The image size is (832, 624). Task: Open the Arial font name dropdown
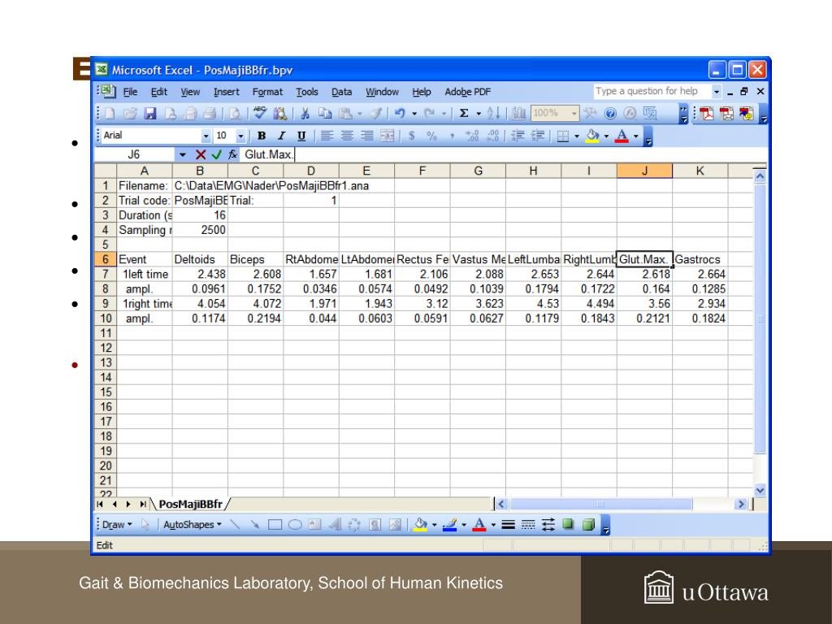pyautogui.click(x=206, y=136)
